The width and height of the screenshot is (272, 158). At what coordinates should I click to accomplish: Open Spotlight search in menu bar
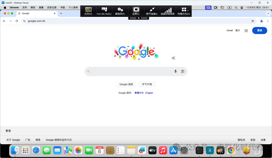pyautogui.click(x=236, y=8)
